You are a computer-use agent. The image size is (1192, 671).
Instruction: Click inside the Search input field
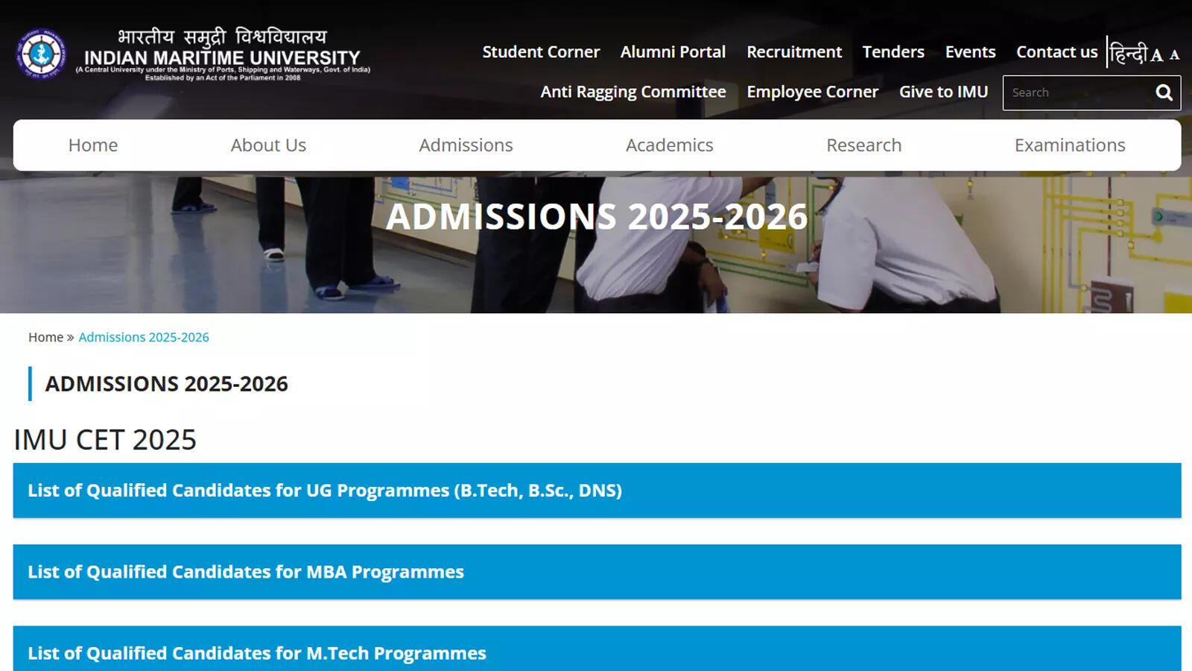[x=1073, y=92]
